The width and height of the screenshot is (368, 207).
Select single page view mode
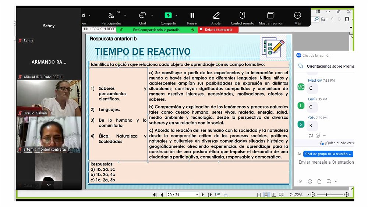point(259,194)
